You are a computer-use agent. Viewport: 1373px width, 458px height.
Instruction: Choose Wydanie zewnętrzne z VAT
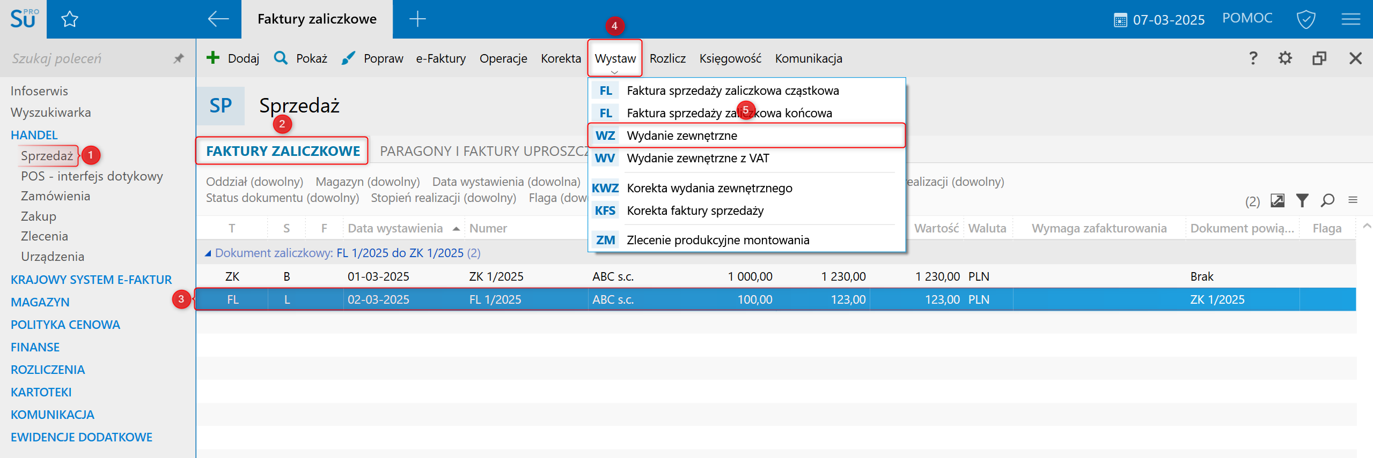coord(746,158)
